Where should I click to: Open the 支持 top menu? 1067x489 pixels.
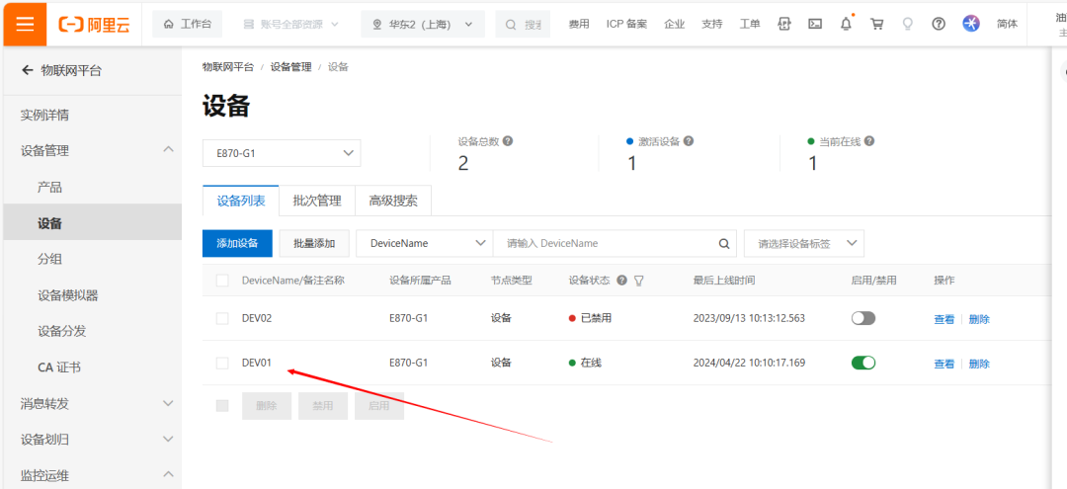click(x=711, y=24)
